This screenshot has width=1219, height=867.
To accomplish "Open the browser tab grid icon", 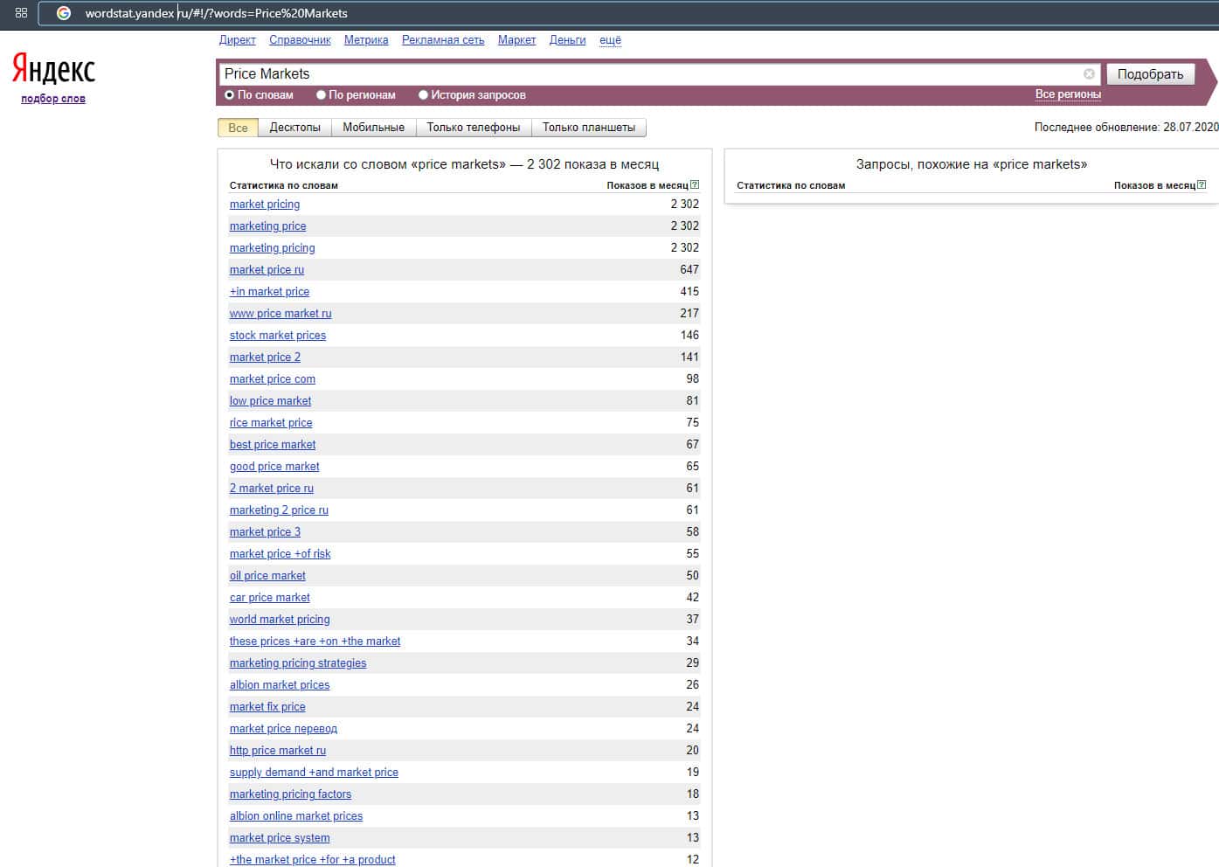I will click(x=21, y=13).
